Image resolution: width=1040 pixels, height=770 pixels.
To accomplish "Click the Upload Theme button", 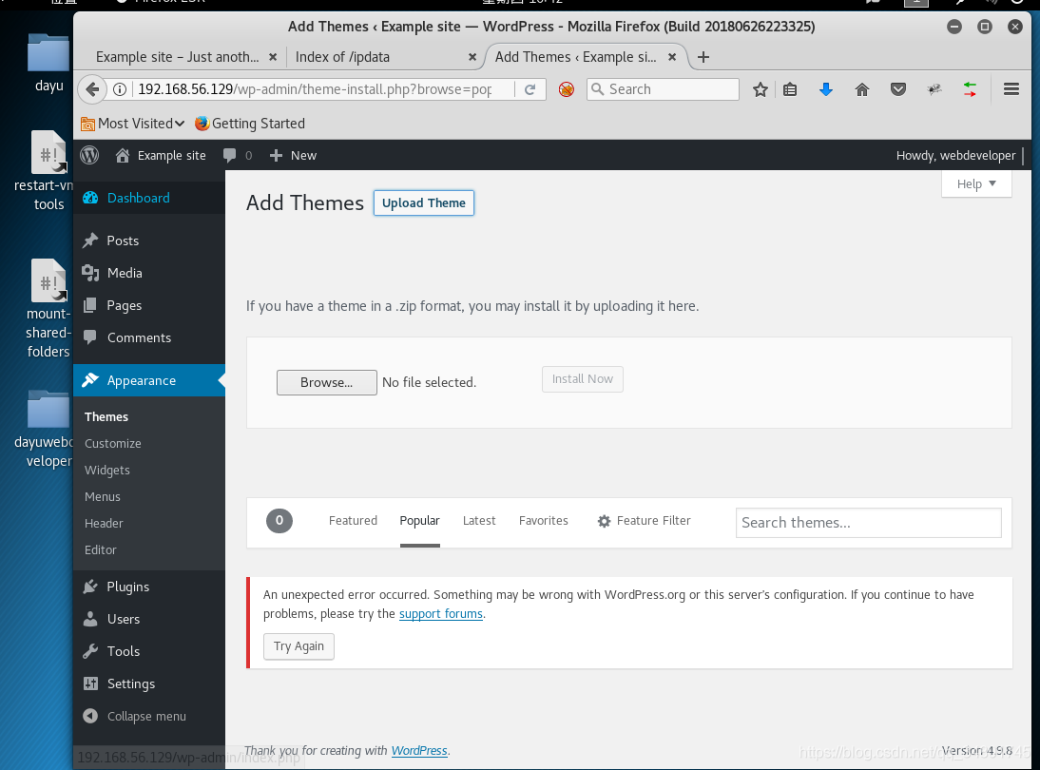I will [x=424, y=202].
